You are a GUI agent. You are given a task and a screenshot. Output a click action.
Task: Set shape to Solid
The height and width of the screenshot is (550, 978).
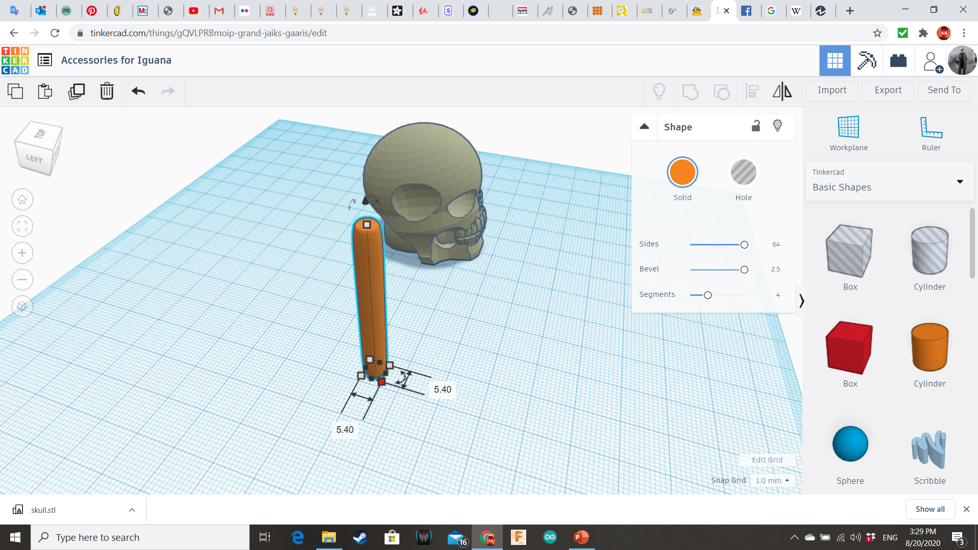click(683, 172)
